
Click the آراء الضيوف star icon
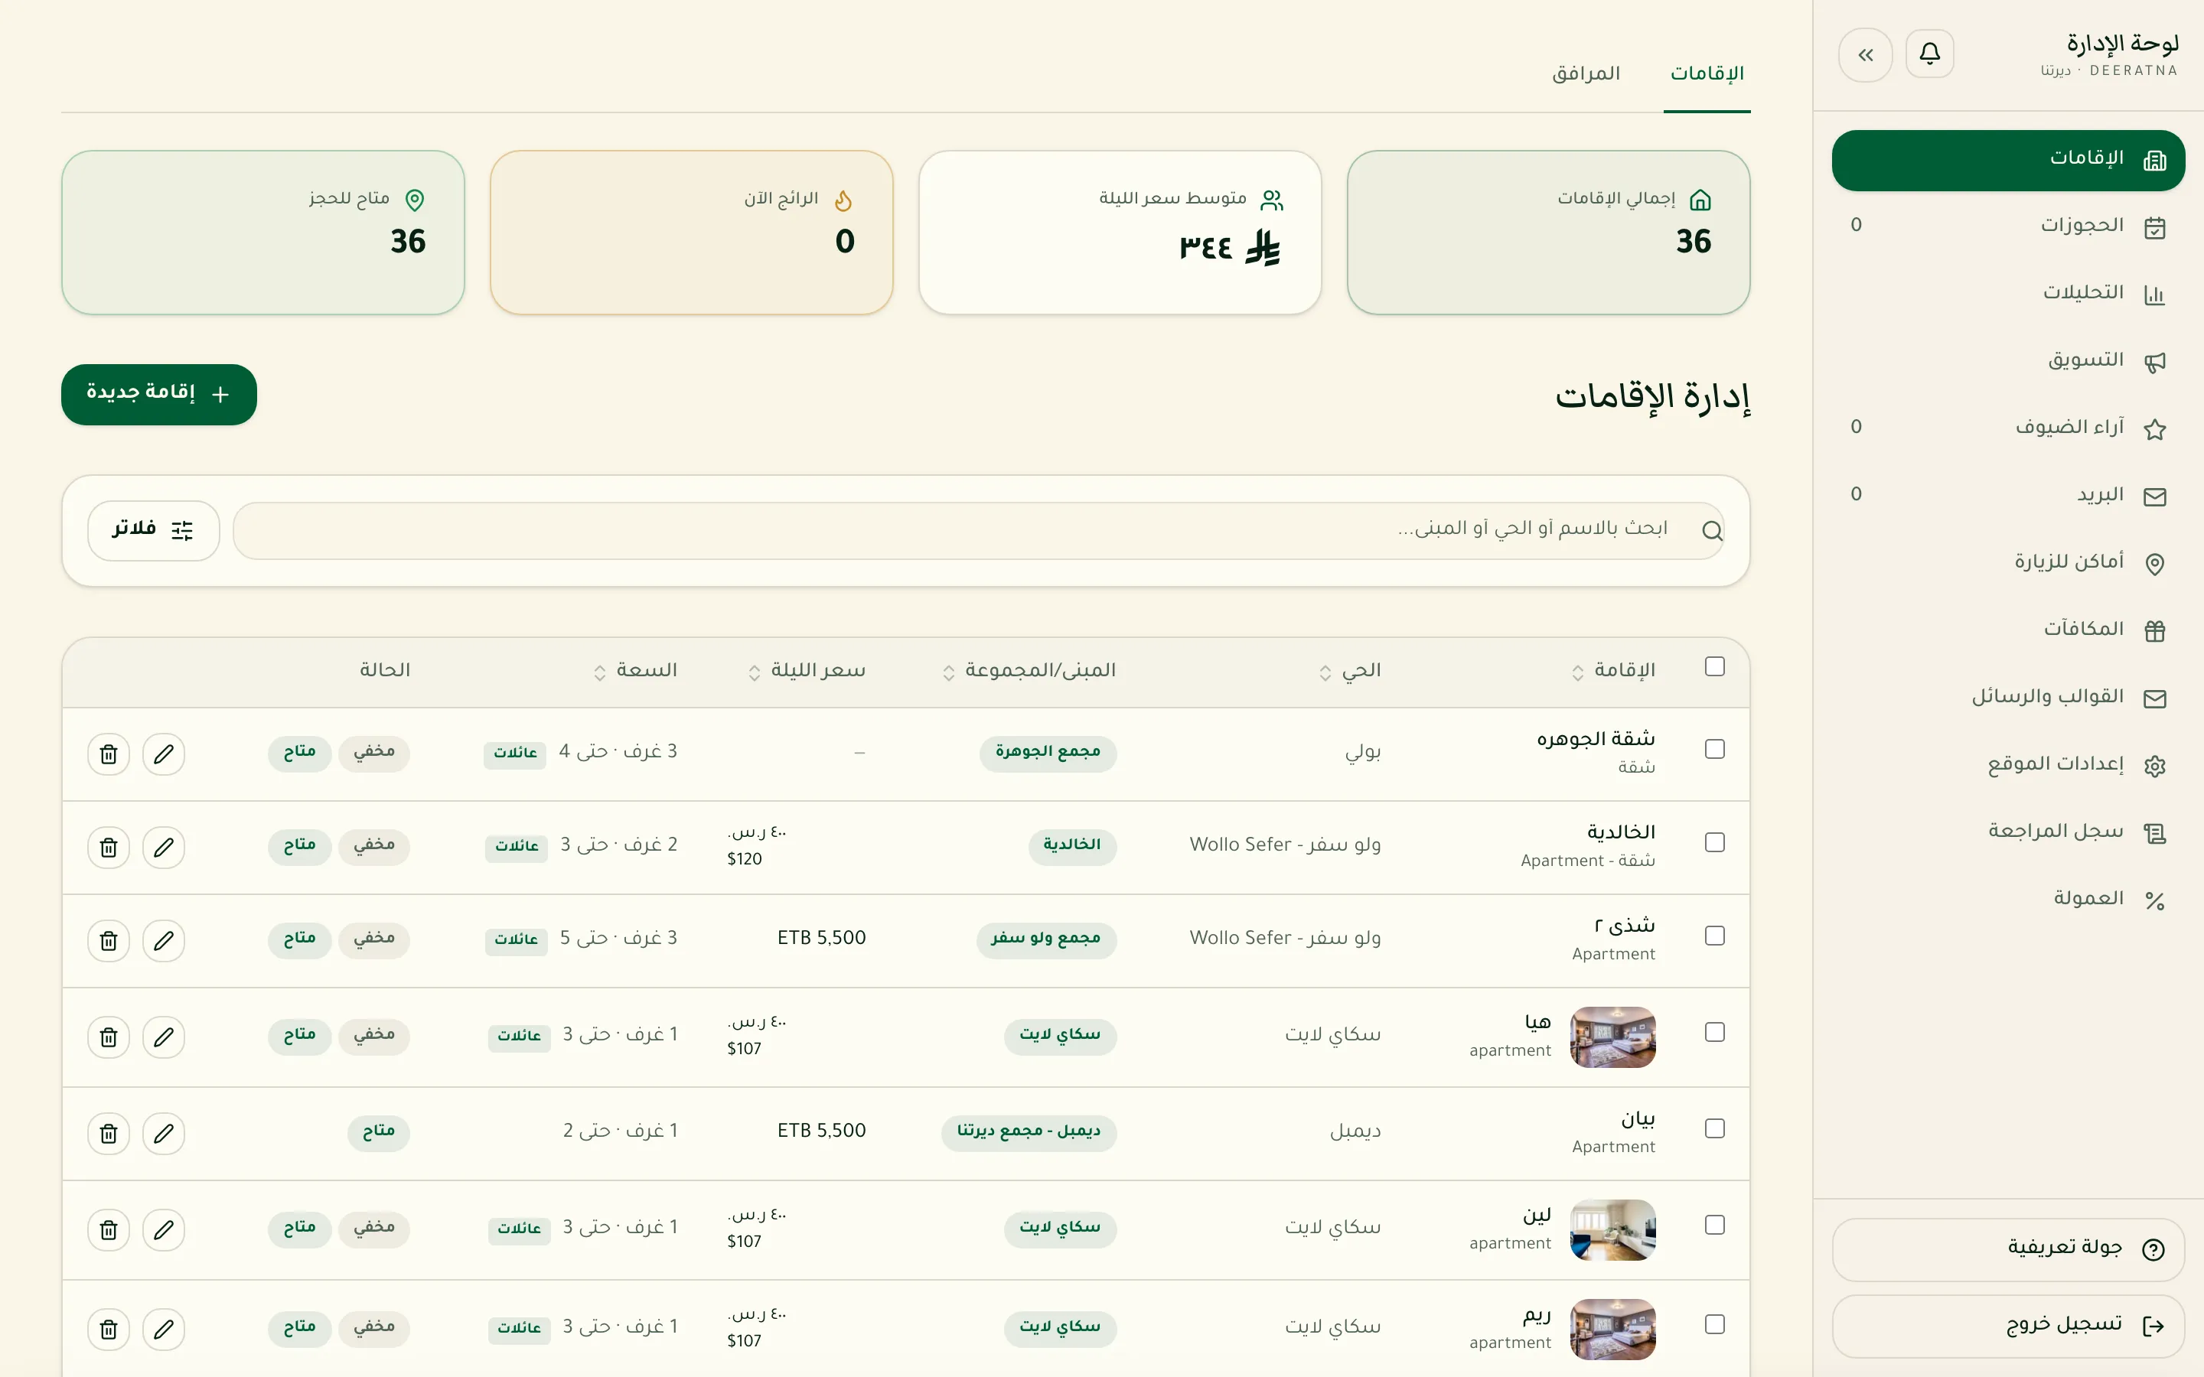coord(2154,429)
